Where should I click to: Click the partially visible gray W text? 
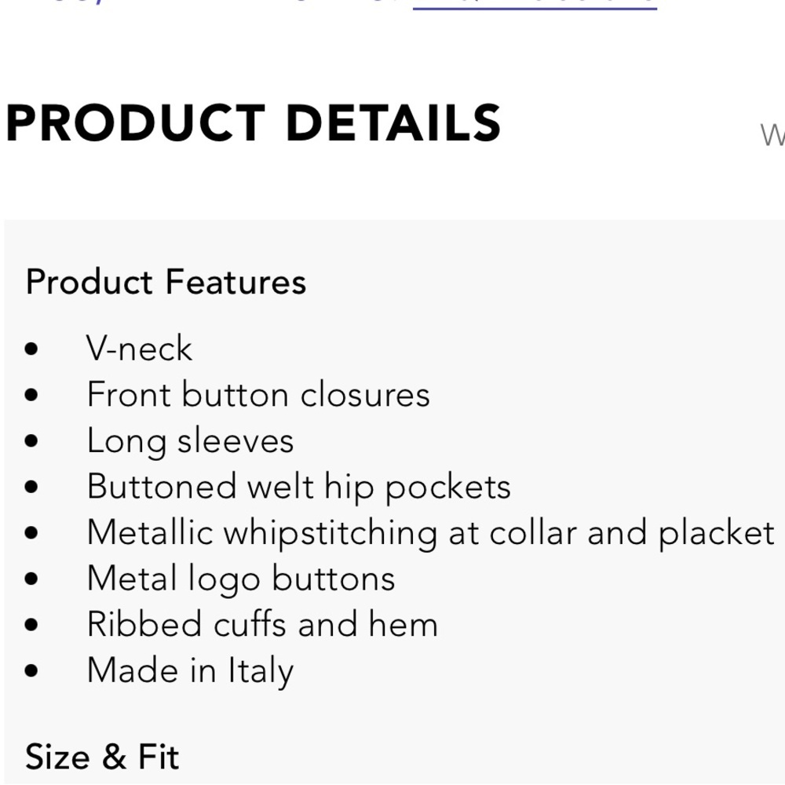click(x=772, y=135)
